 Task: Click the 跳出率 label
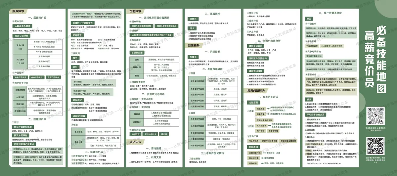coord(164,134)
